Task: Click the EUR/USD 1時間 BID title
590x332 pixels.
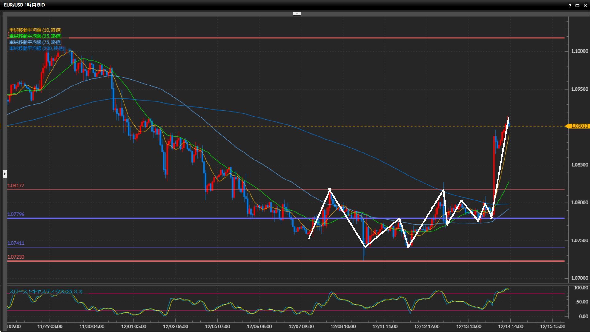Action: [24, 5]
